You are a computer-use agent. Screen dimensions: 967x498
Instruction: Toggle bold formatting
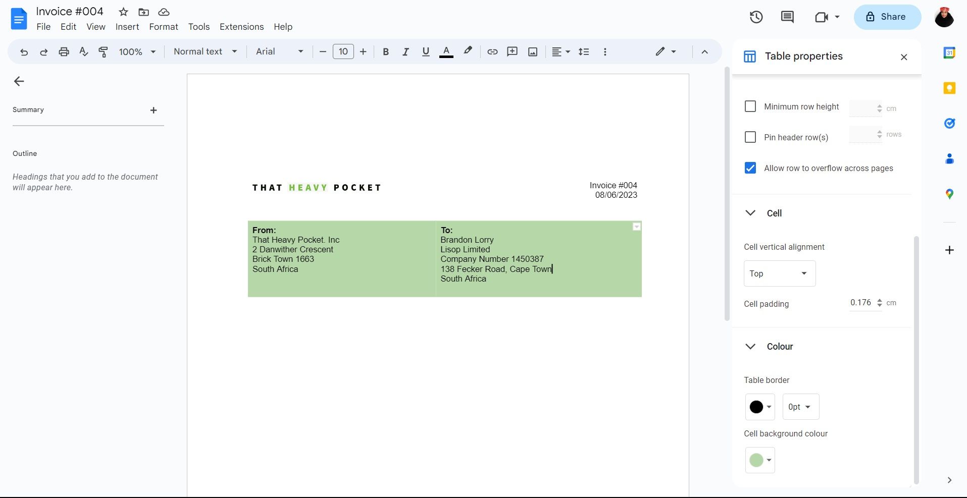click(386, 51)
